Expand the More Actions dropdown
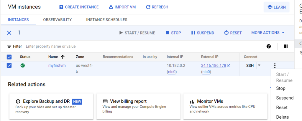This screenshot has width=302, height=121. click(x=268, y=33)
